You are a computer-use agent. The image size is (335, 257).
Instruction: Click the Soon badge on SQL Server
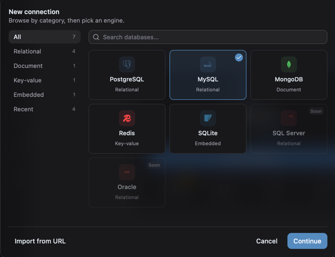pyautogui.click(x=316, y=111)
